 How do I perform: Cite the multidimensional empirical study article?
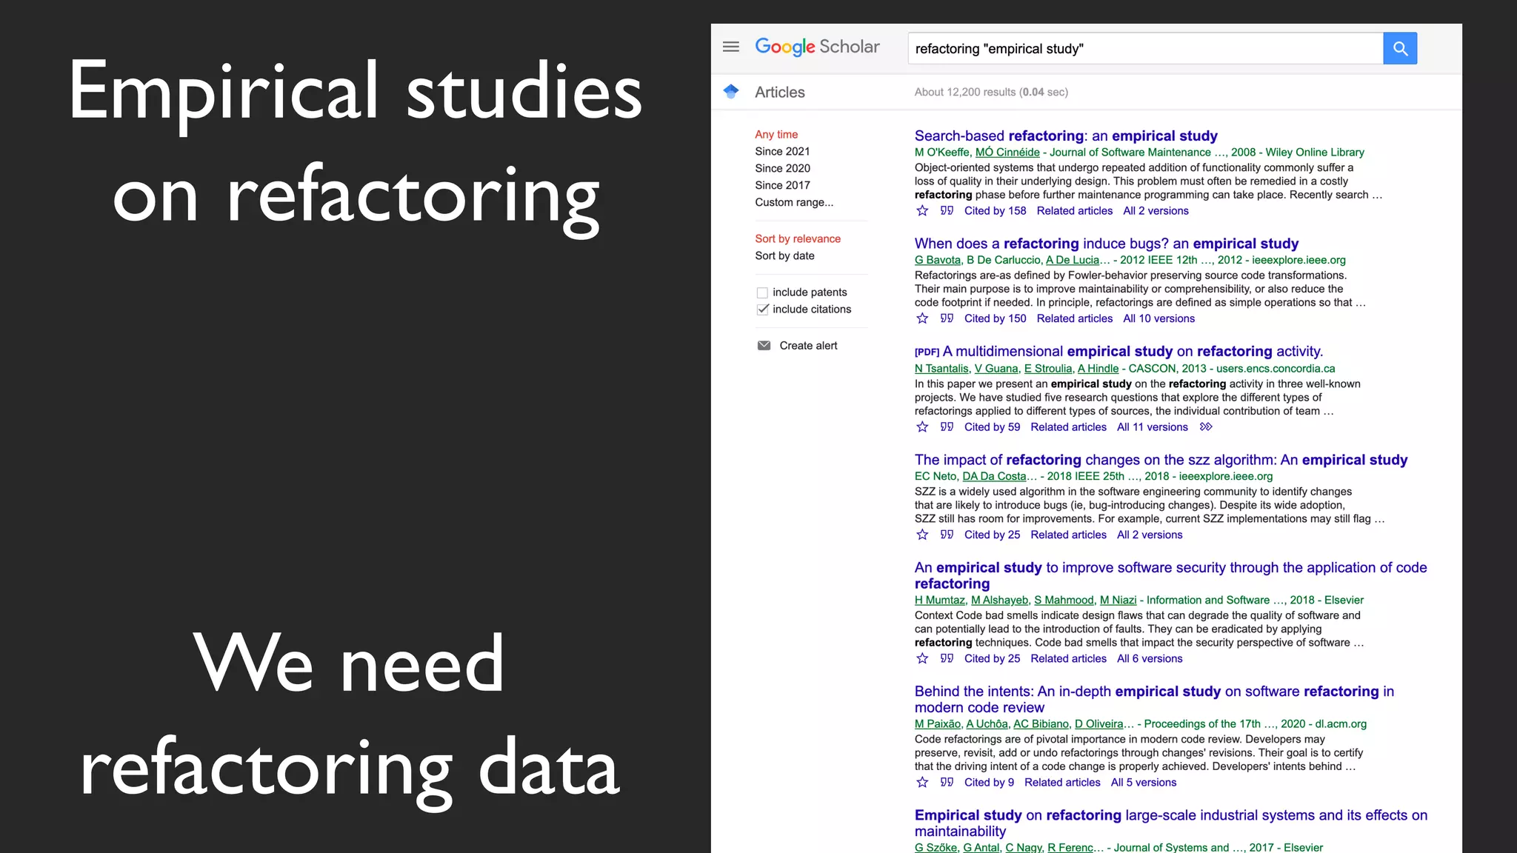tap(947, 427)
